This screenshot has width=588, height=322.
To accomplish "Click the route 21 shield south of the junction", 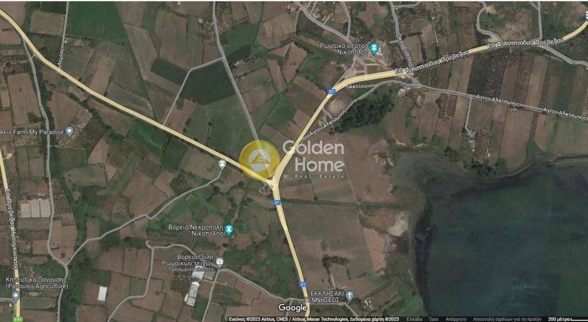I will (276, 202).
